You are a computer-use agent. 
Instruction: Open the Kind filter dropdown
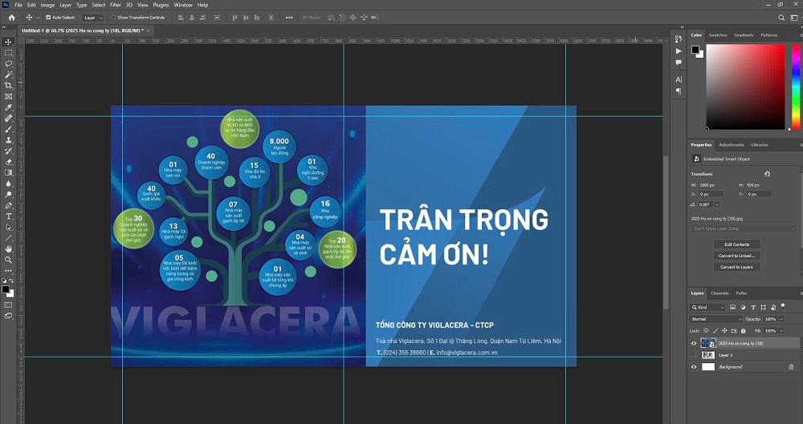point(707,308)
